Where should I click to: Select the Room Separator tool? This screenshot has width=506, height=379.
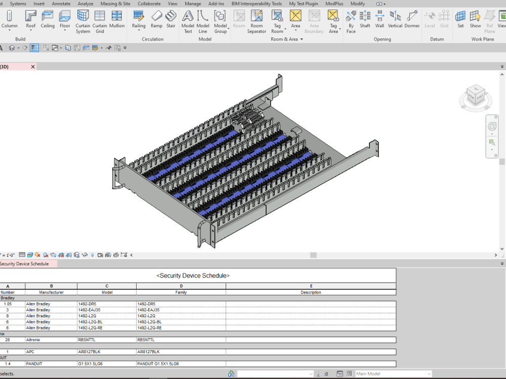click(x=257, y=20)
